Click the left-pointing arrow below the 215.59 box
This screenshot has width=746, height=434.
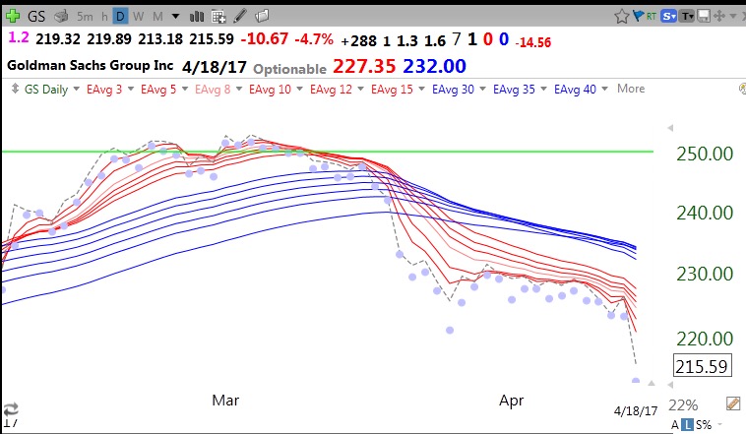(670, 384)
